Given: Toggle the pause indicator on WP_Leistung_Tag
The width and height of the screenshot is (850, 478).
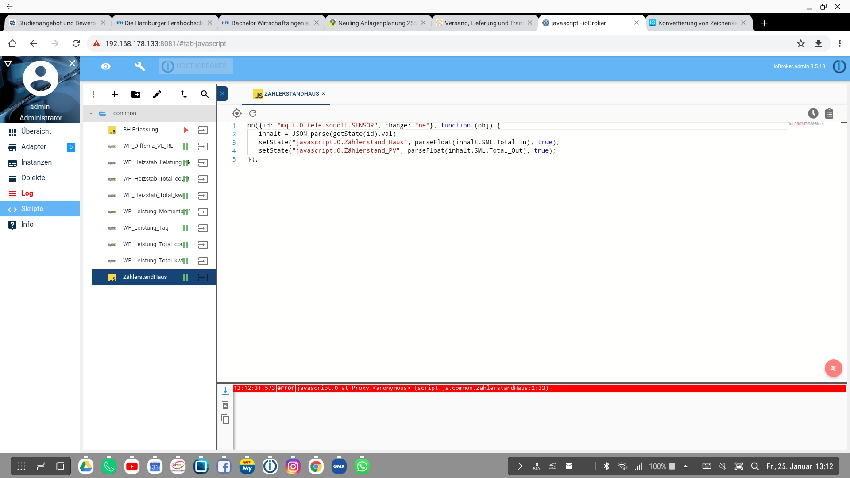Looking at the screenshot, I should (x=185, y=227).
